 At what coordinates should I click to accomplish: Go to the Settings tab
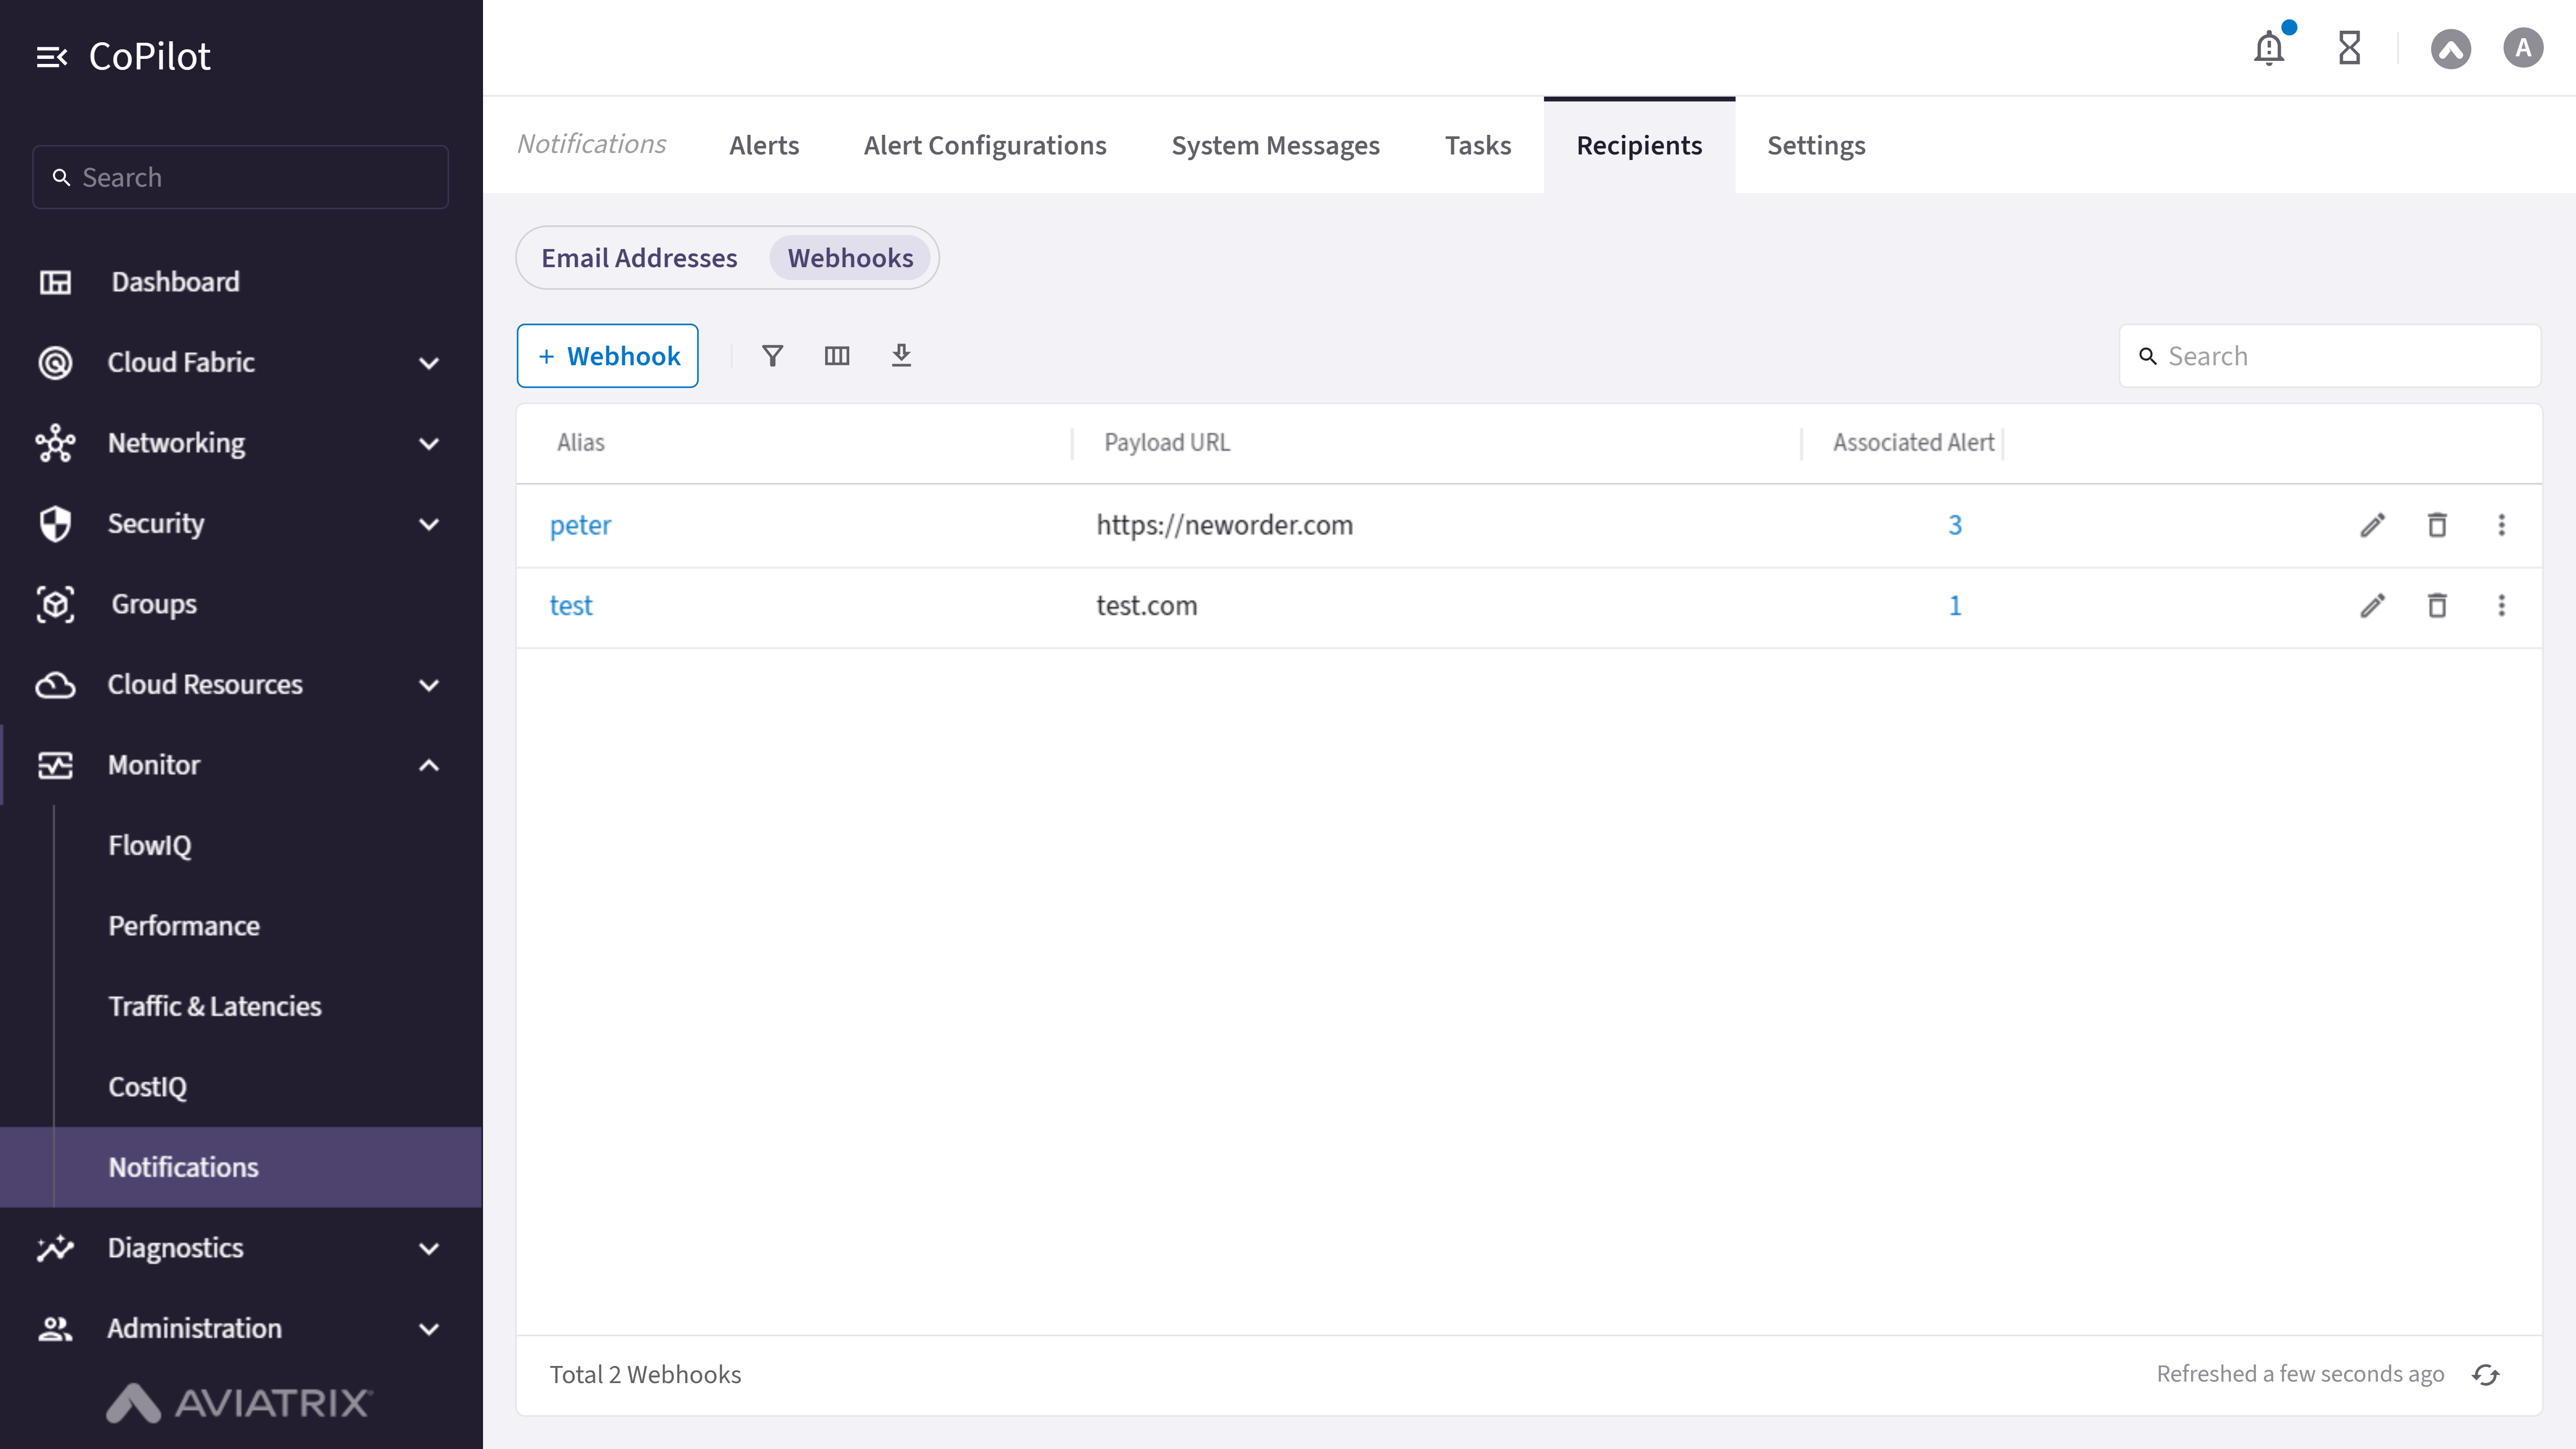(x=1816, y=146)
